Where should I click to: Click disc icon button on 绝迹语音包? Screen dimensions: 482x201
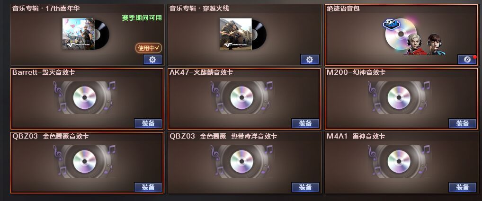pos(467,60)
